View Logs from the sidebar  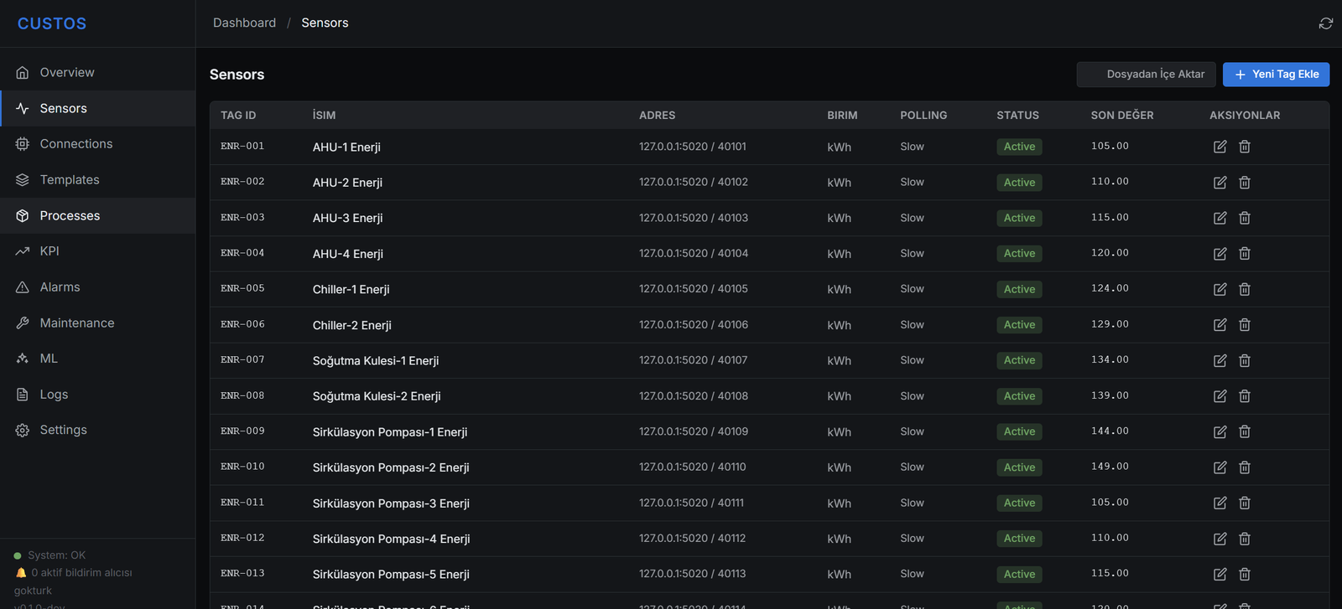(x=97, y=394)
